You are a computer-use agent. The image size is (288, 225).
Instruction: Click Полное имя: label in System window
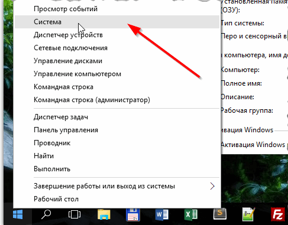coord(241,83)
